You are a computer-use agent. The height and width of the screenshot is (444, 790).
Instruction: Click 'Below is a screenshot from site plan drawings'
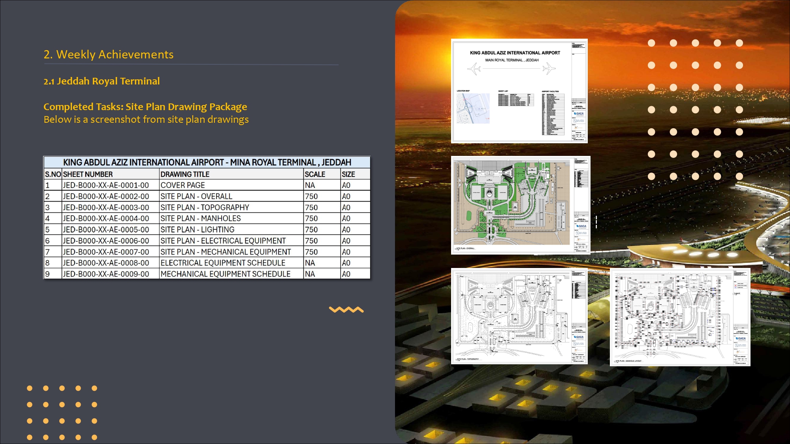pos(146,120)
